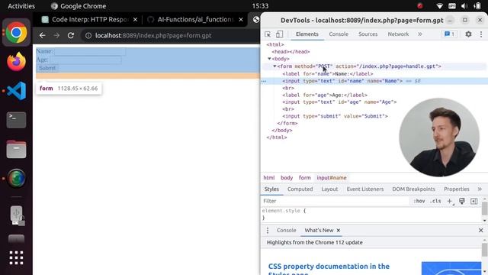Open Files manager from the dock

pos(16,150)
